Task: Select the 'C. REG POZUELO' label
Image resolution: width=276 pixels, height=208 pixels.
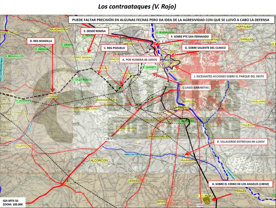Action: click(114, 48)
